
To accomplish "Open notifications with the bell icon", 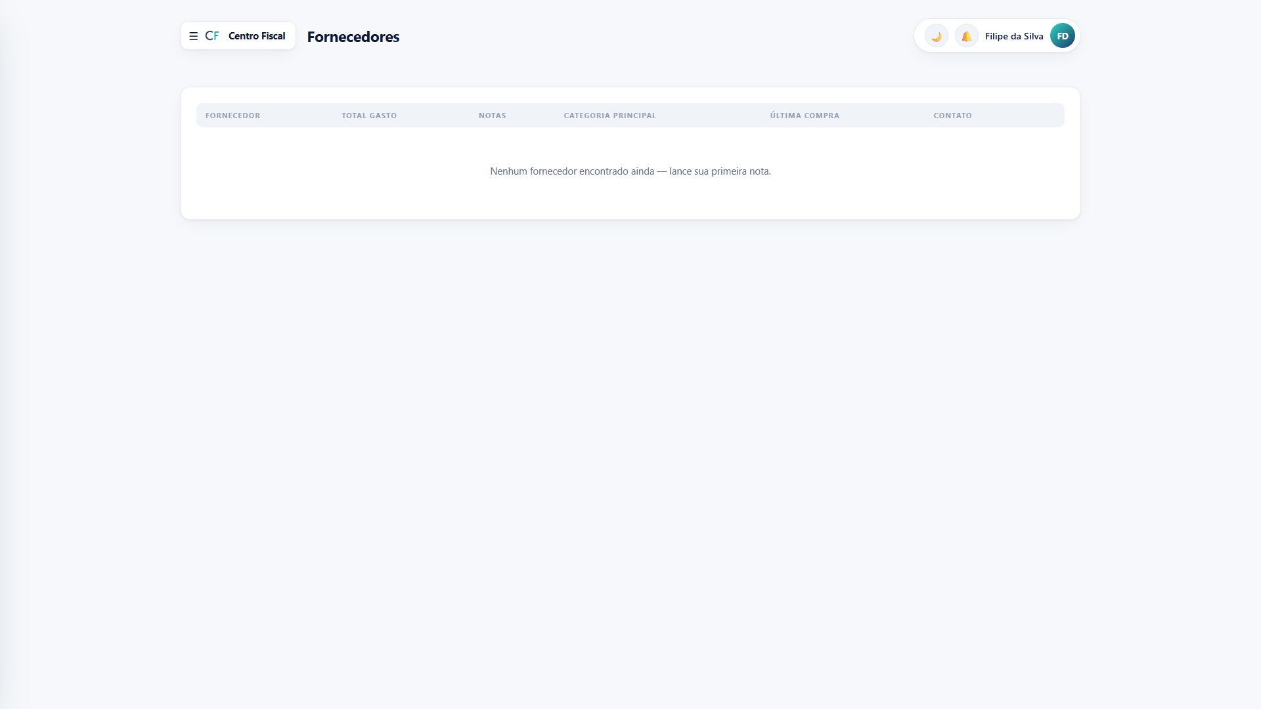I will [x=967, y=36].
